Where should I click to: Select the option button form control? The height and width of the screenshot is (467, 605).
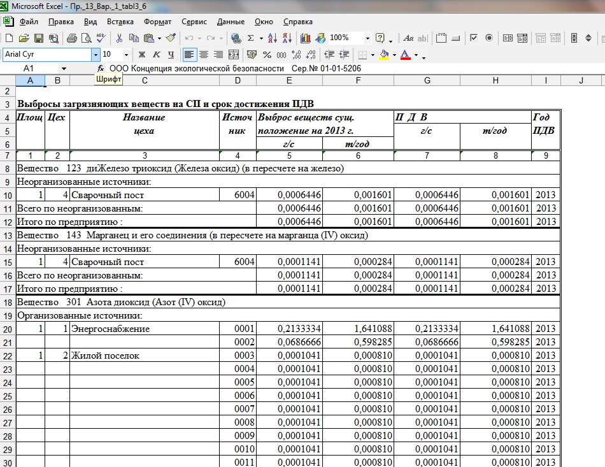tap(488, 38)
